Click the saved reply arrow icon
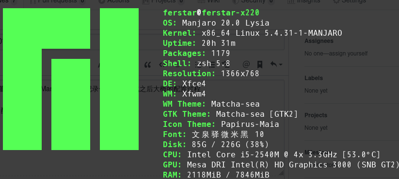Image resolution: width=399 pixels, height=179 pixels. pyautogui.click(x=273, y=65)
